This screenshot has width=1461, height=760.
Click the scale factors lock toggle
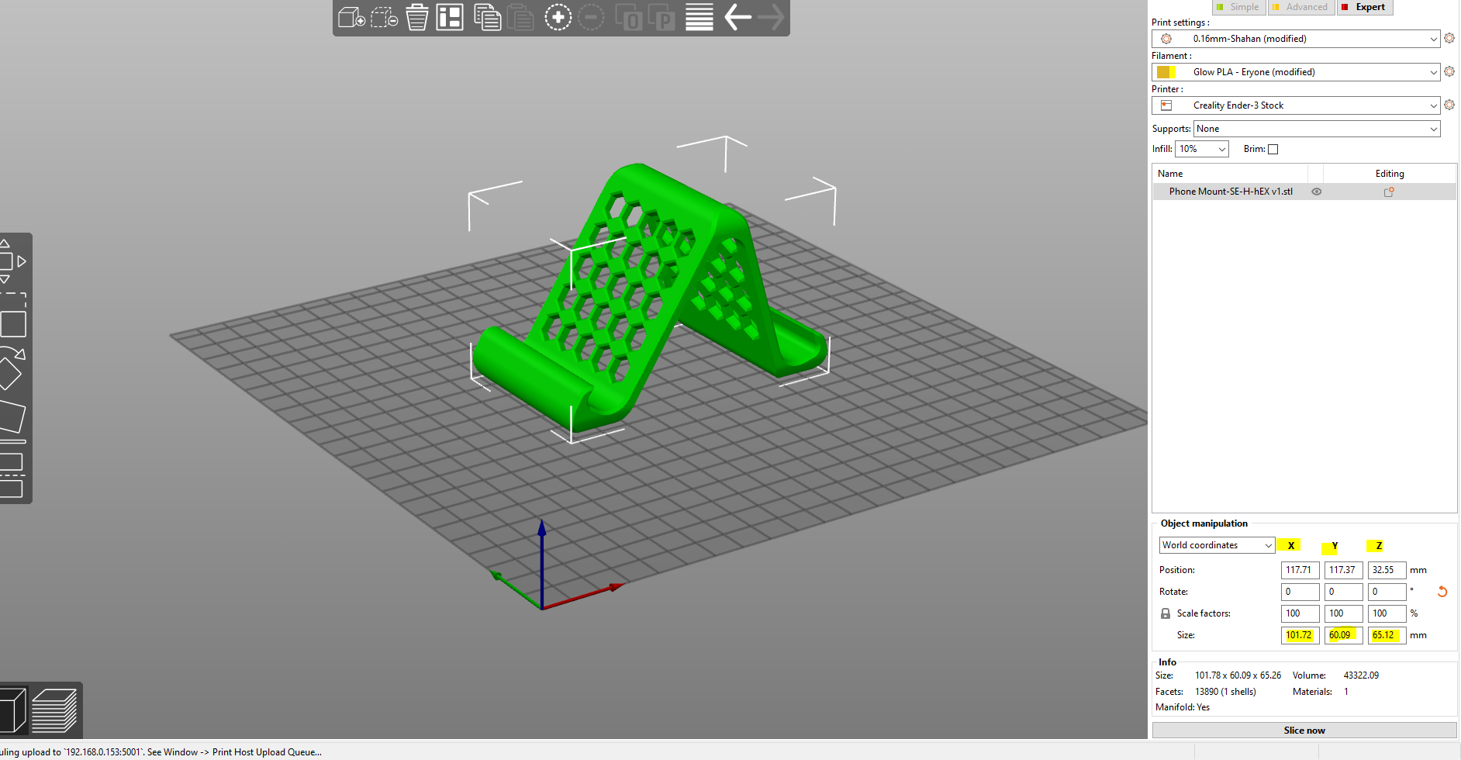click(1165, 613)
